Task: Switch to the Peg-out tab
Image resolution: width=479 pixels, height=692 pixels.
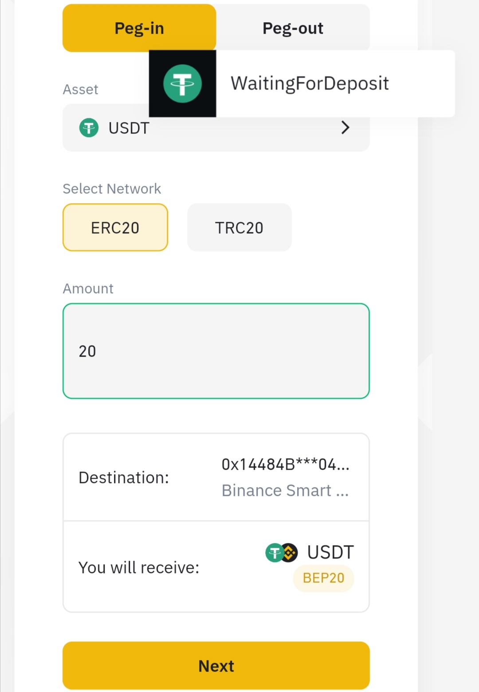Action: tap(293, 28)
